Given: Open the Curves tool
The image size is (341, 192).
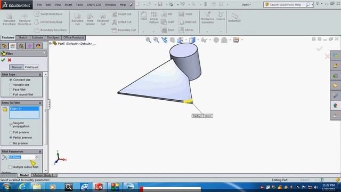Looking at the screenshot, I should 221,17.
